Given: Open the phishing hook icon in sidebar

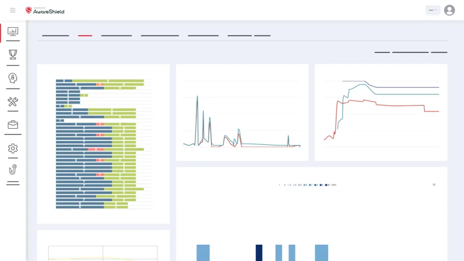Looking at the screenshot, I should pos(13,170).
